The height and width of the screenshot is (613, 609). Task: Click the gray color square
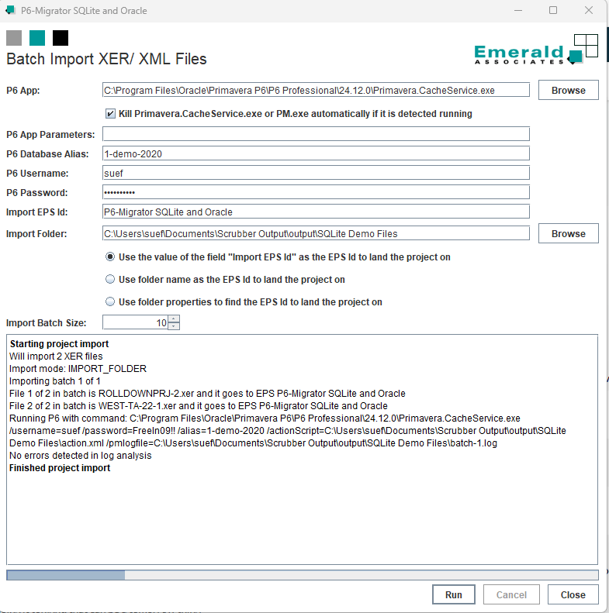coord(14,38)
